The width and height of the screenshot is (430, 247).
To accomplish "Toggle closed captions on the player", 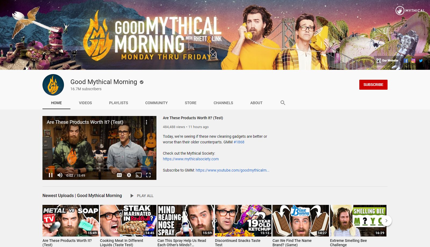I will [x=119, y=175].
